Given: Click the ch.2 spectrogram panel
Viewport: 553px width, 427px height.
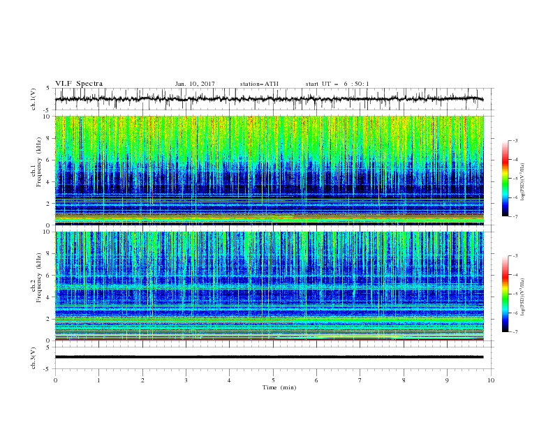Looking at the screenshot, I should [269, 286].
